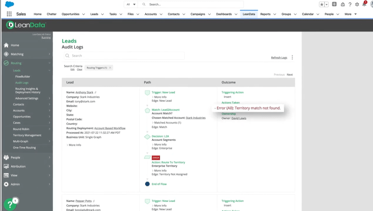
Task: Open the Calendar tab
Action: point(308,14)
